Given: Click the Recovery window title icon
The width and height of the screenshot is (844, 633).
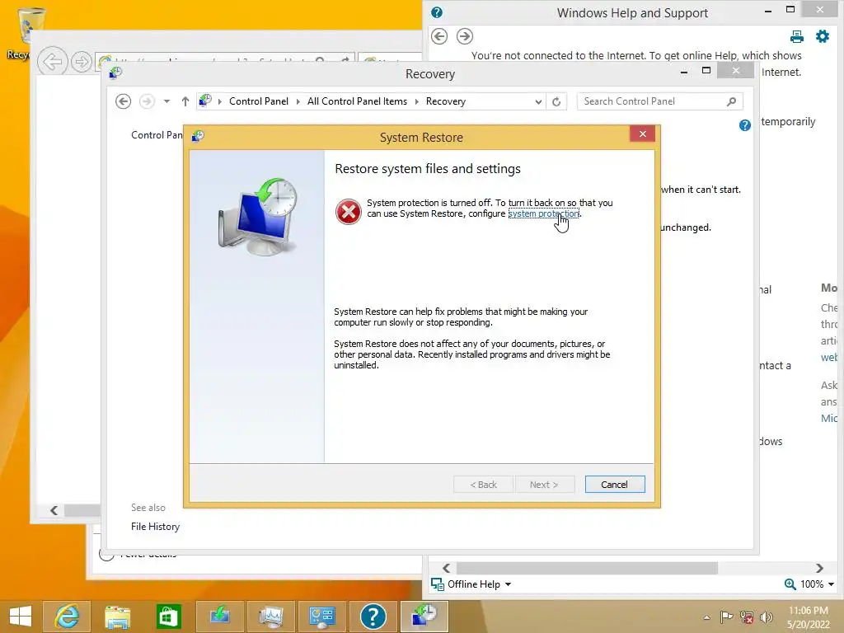Looking at the screenshot, I should point(115,73).
